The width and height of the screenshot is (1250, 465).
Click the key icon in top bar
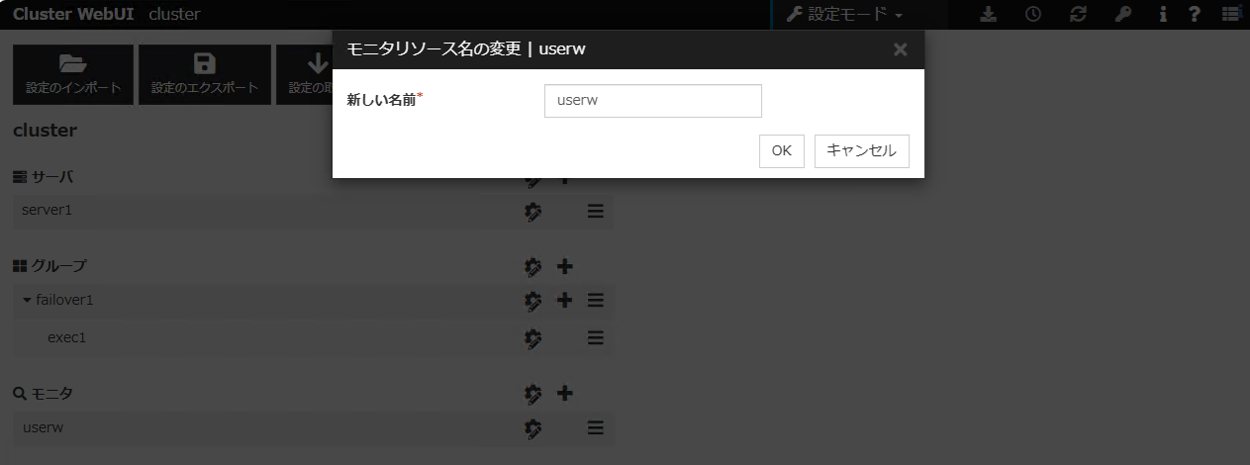(1122, 15)
